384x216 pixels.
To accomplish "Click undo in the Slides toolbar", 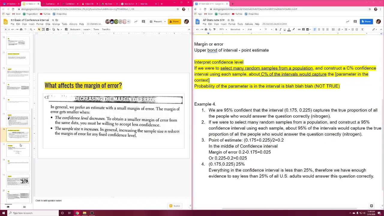I will pos(13,29).
